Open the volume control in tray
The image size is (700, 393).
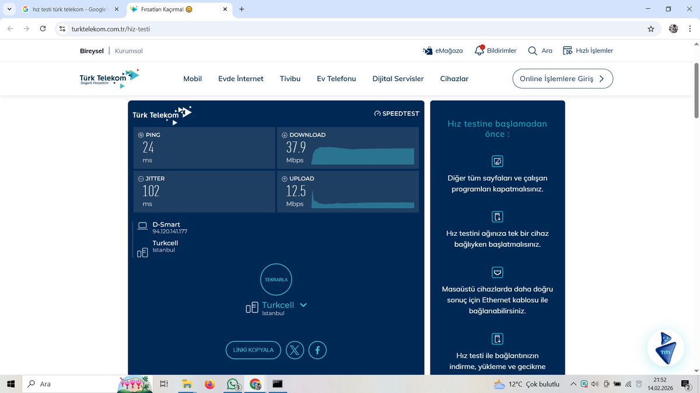coord(595,384)
